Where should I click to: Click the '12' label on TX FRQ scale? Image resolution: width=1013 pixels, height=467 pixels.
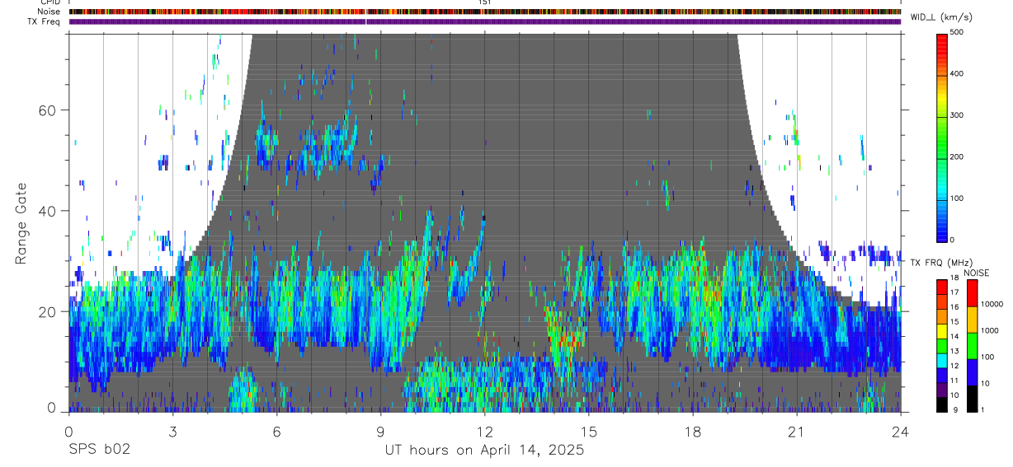(x=954, y=366)
